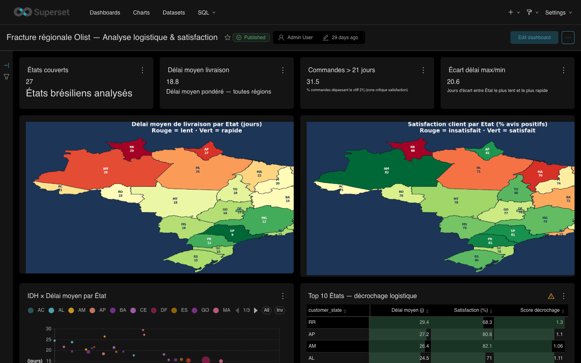This screenshot has width=581, height=363.
Task: Expand the collapsed filter bar arrow
Action: pos(6,65)
